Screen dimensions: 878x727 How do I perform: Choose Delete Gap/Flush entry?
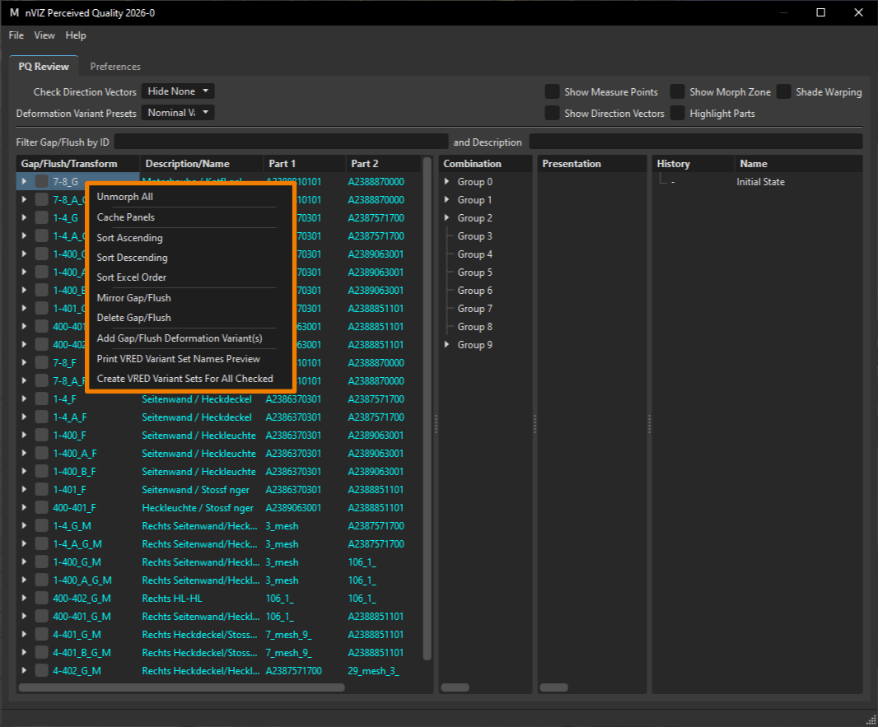(x=133, y=317)
